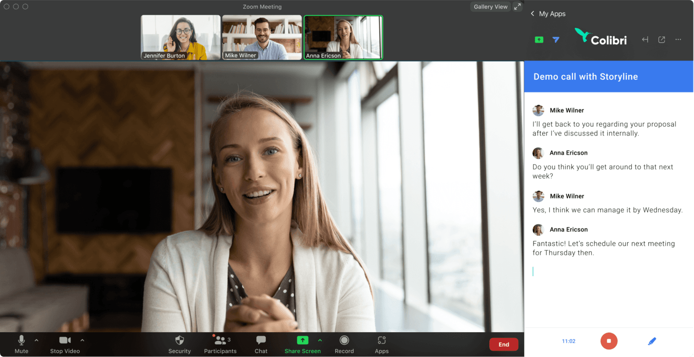The width and height of the screenshot is (694, 357).
Task: Click the pop-out window icon in Colibri header
Action: [661, 40]
